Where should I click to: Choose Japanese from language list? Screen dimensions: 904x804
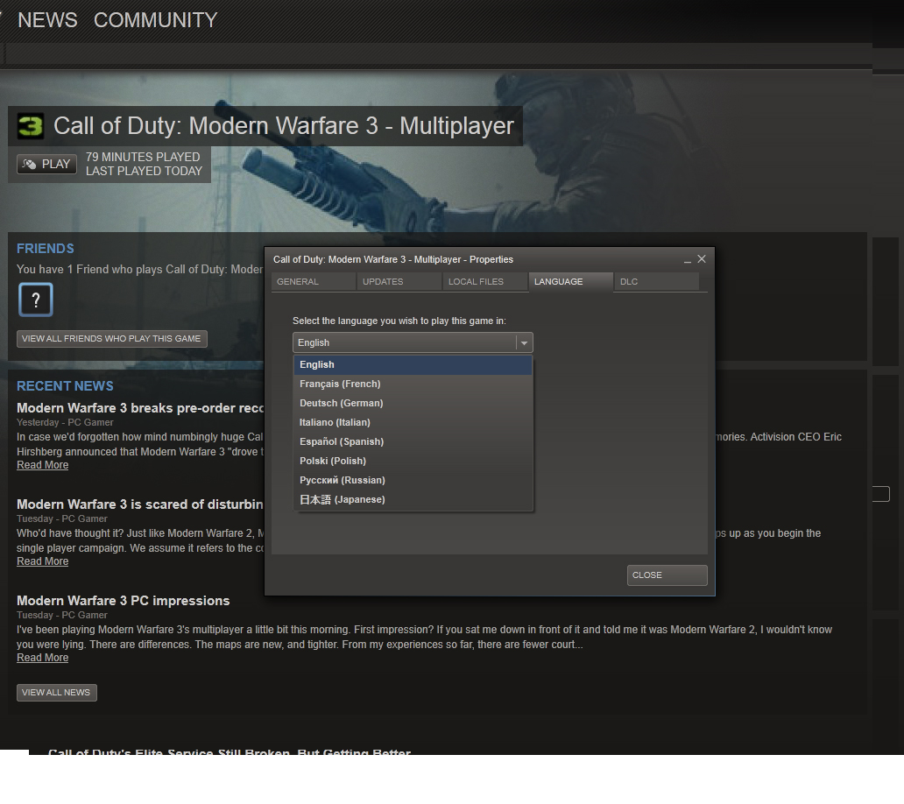[413, 500]
